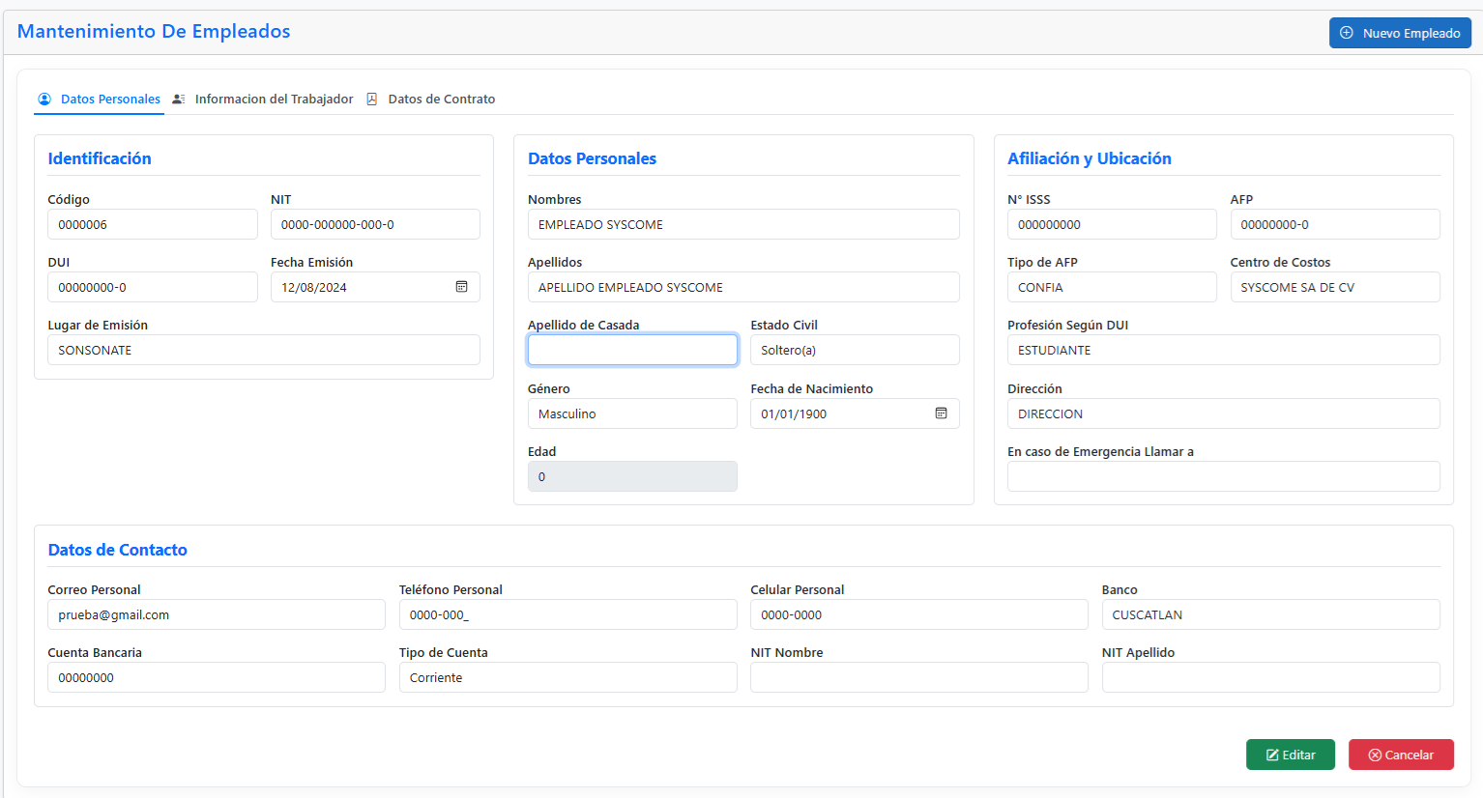This screenshot has width=1483, height=798.
Task: Open the Tipo de AFP selector
Action: click(1111, 288)
